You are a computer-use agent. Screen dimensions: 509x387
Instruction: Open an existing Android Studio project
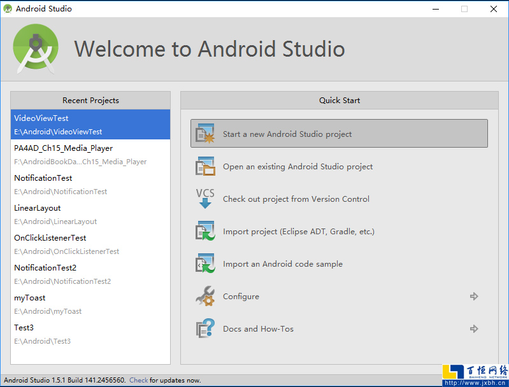(298, 167)
